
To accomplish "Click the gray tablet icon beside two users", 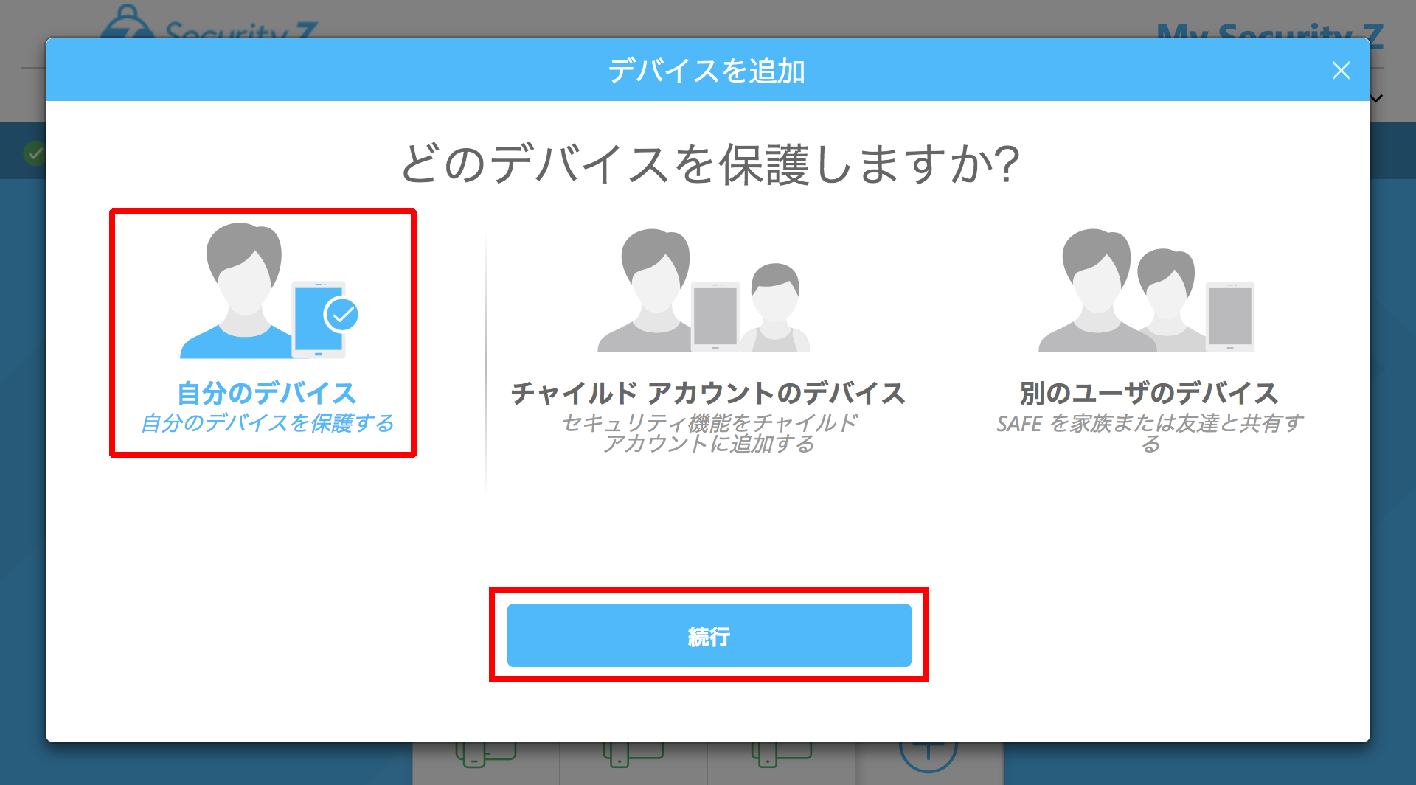I will [1230, 317].
